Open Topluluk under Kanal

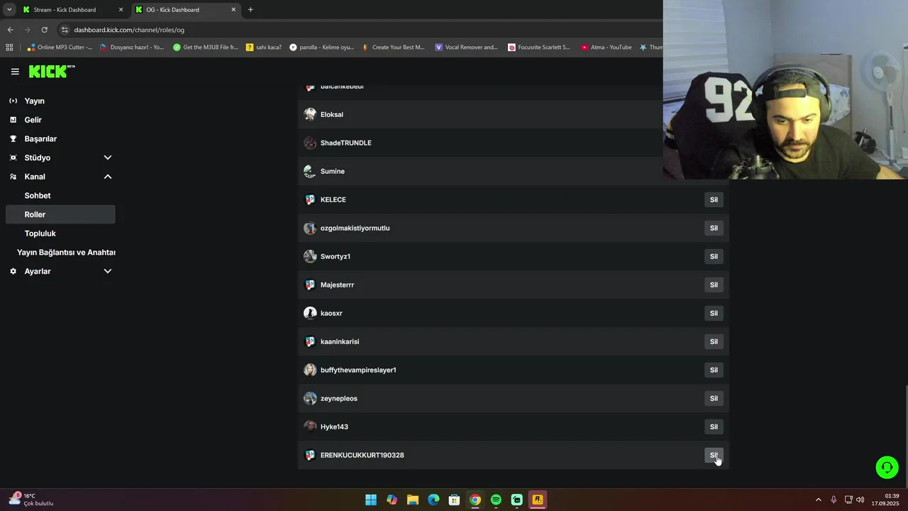tap(40, 233)
